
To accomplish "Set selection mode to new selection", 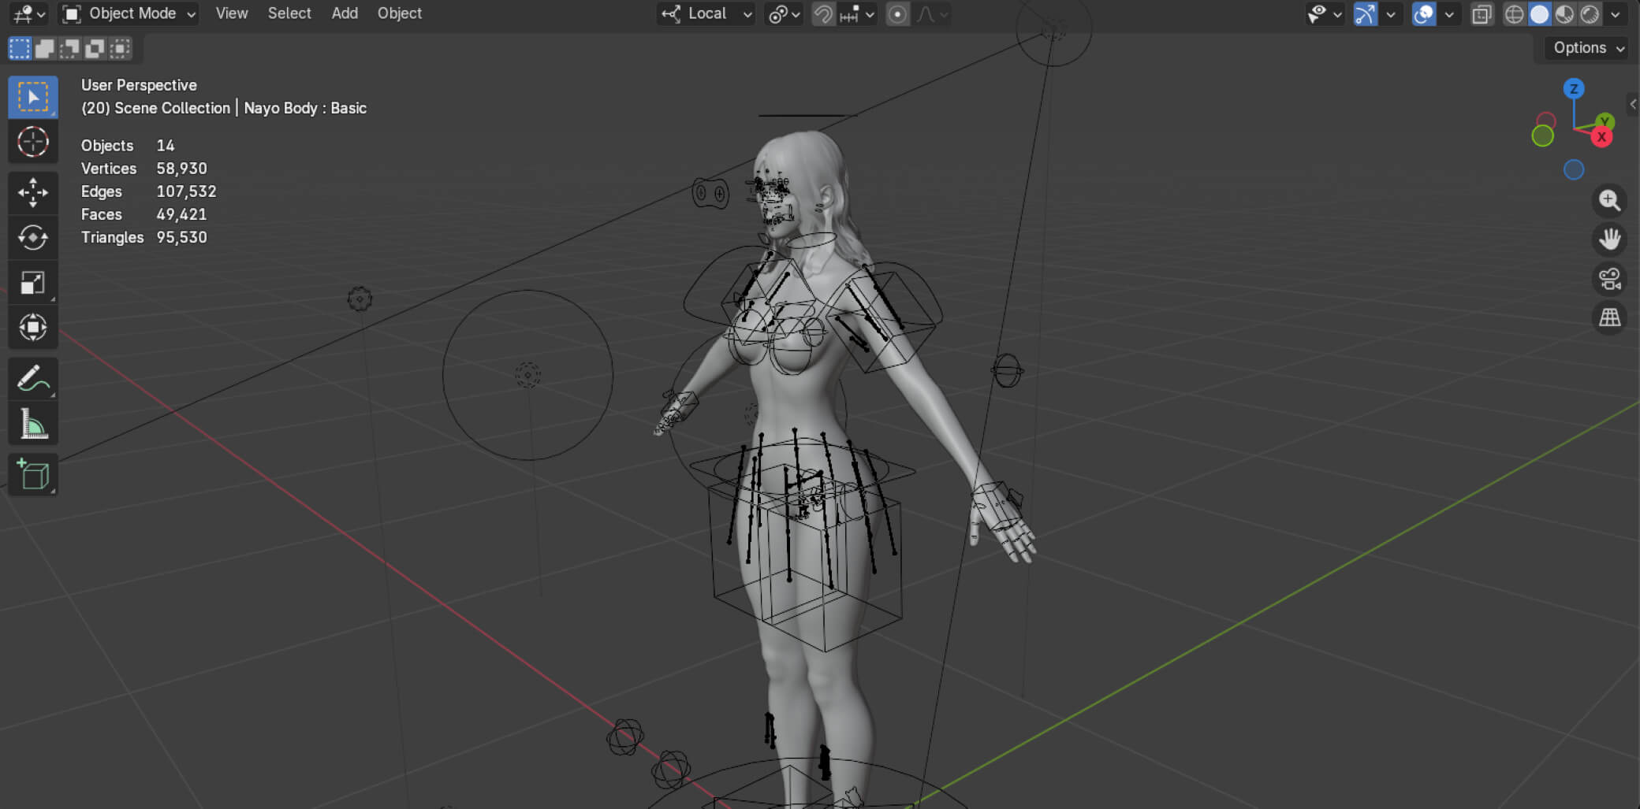I will pyautogui.click(x=20, y=49).
